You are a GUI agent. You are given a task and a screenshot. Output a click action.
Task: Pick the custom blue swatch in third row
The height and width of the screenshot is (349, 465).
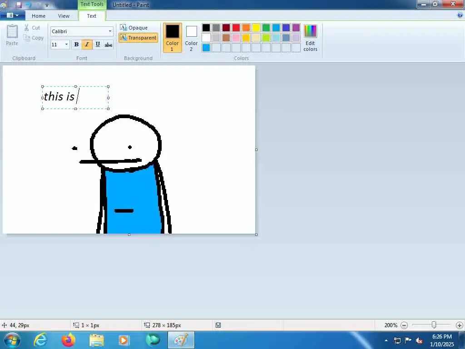tap(206, 47)
